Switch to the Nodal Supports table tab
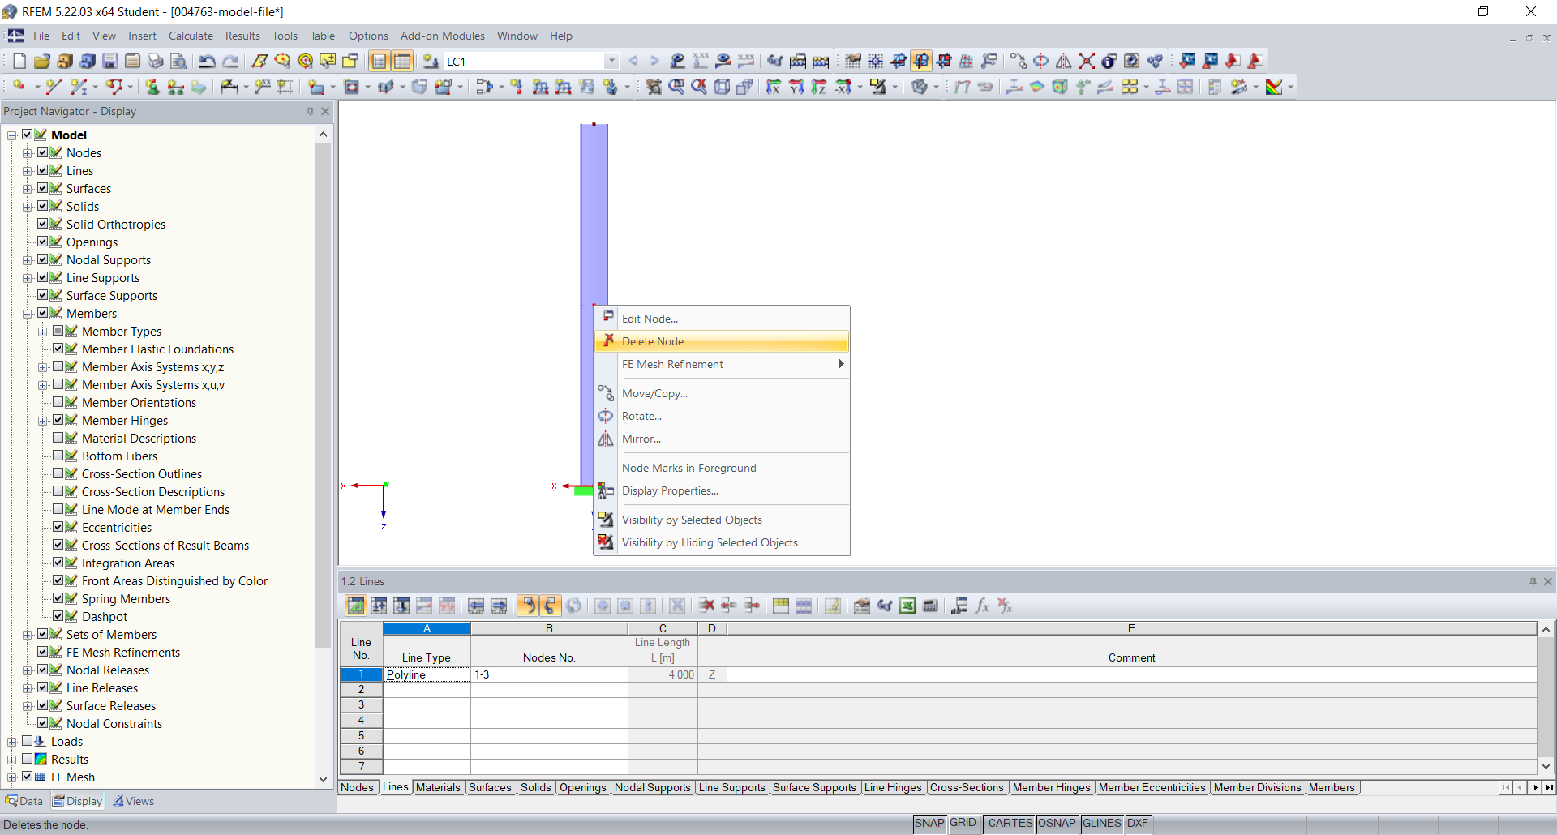The width and height of the screenshot is (1557, 835). point(653,787)
